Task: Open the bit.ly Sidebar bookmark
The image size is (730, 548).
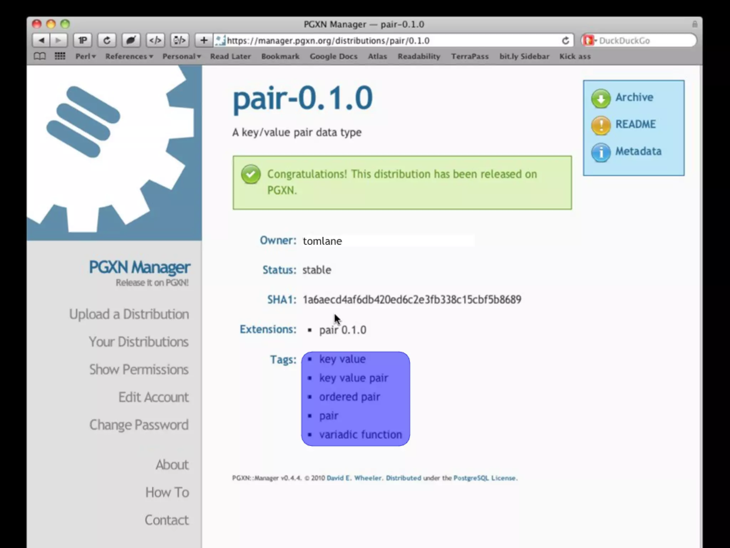Action: pyautogui.click(x=524, y=56)
